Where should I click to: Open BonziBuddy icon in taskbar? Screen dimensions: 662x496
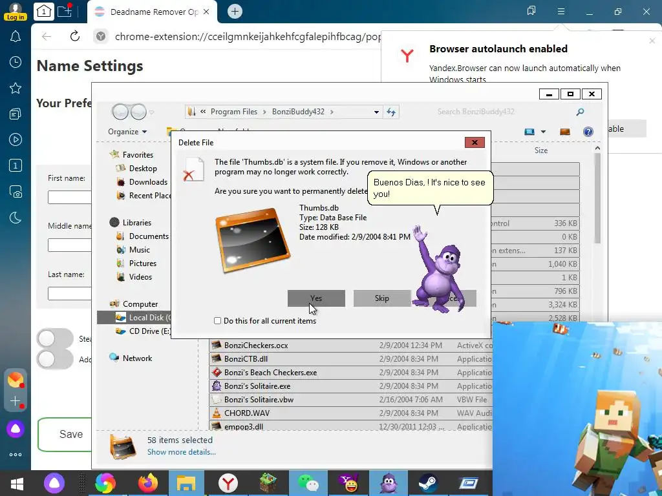pos(388,483)
